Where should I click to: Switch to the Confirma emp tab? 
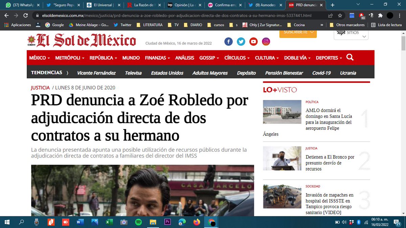225,5
